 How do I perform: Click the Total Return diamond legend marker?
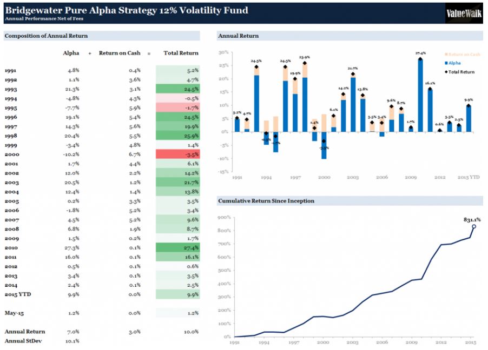click(x=446, y=71)
